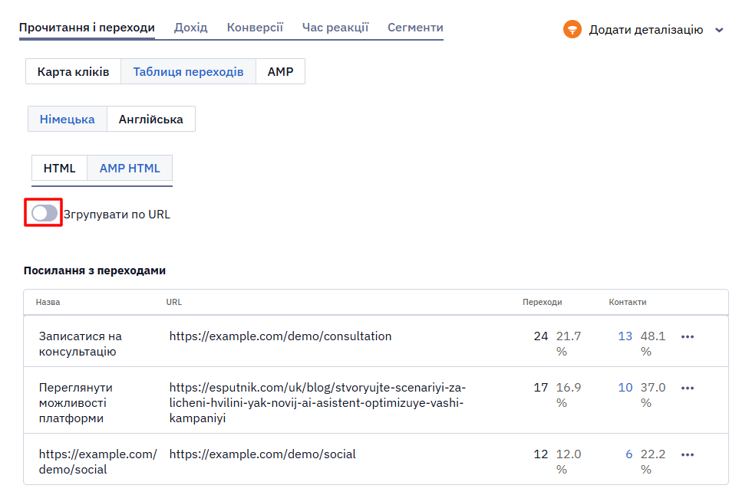Switch to the Дохід tab
This screenshot has width=749, height=495.
click(190, 28)
